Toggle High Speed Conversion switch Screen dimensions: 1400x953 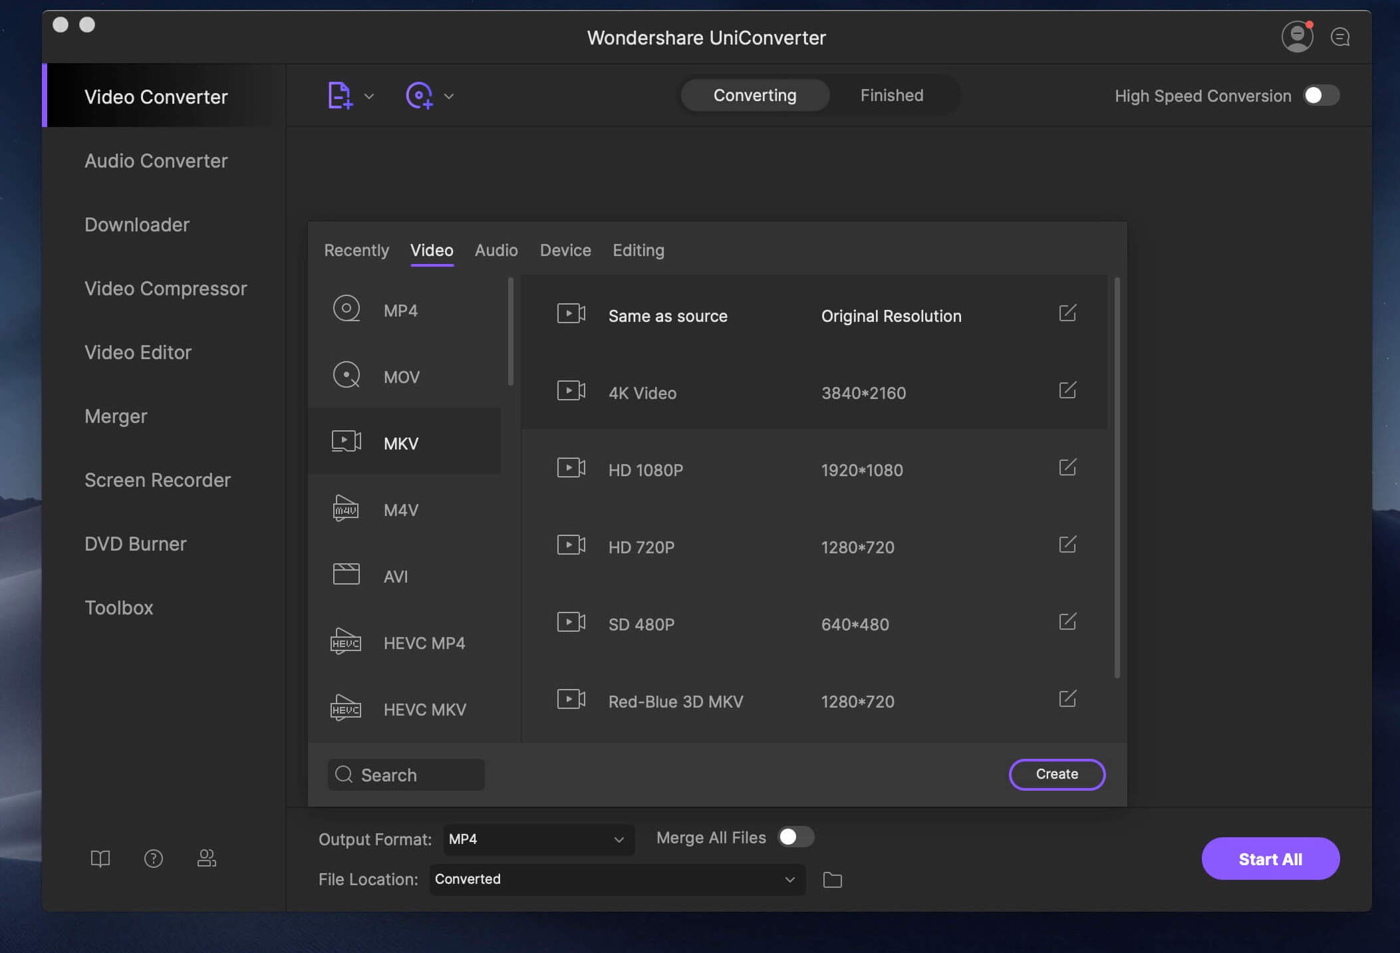click(x=1321, y=95)
